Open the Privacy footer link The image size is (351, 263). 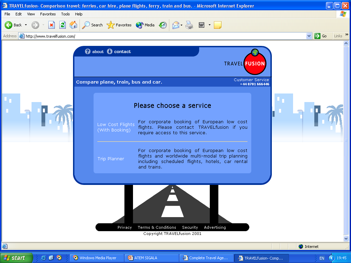tap(125, 227)
